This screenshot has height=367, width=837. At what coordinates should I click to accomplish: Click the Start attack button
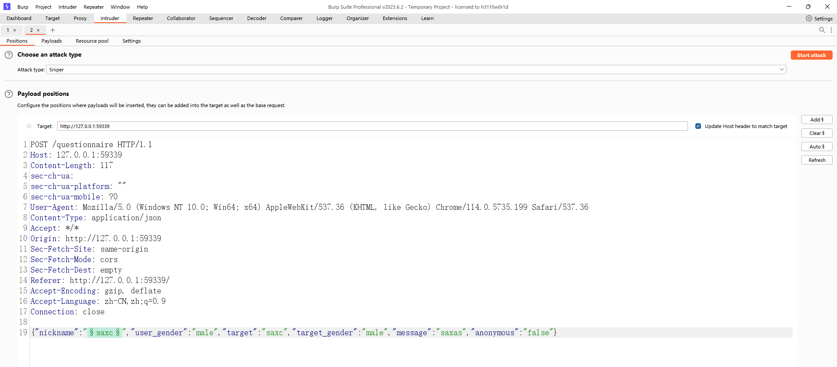(811, 55)
